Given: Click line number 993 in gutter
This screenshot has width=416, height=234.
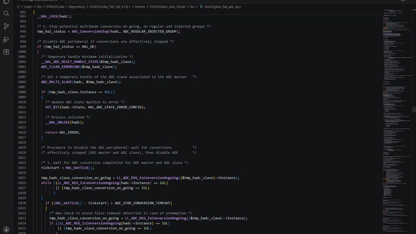Looking at the screenshot, I should pyautogui.click(x=23, y=17).
